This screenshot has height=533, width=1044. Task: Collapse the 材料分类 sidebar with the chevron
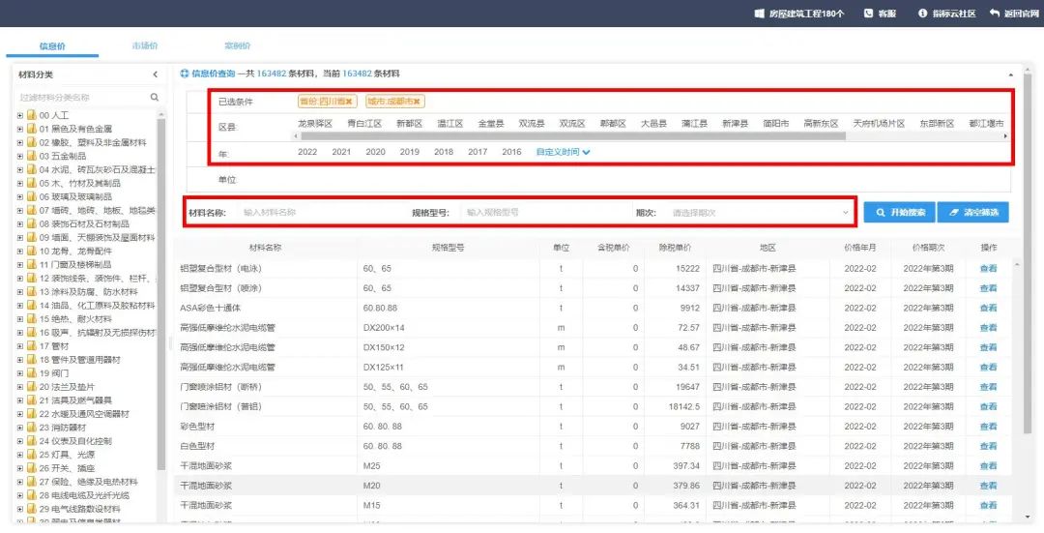pyautogui.click(x=155, y=74)
